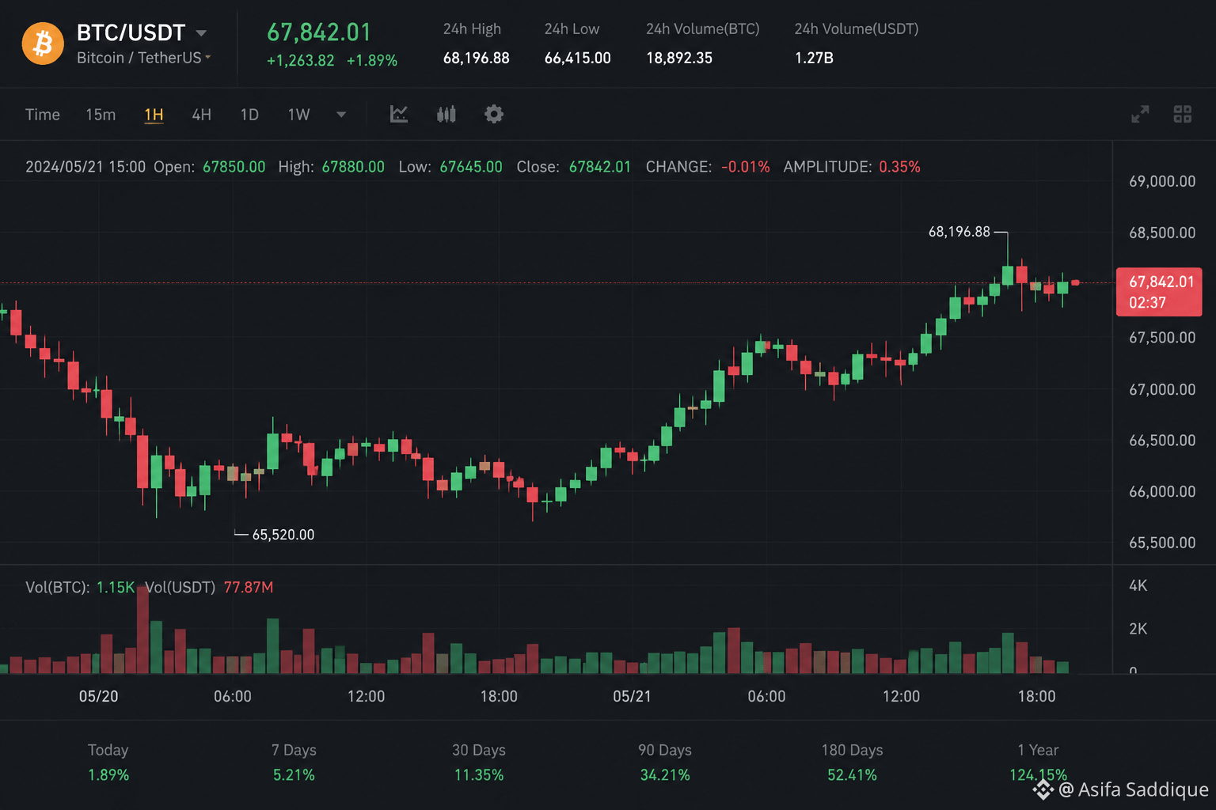Expand the Bitcoin / TetherUS small arrow
This screenshot has height=810, width=1216.
coord(207,57)
